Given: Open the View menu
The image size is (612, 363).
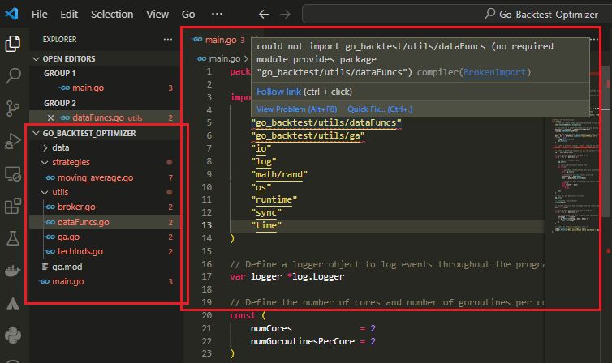Looking at the screenshot, I should click(x=157, y=15).
